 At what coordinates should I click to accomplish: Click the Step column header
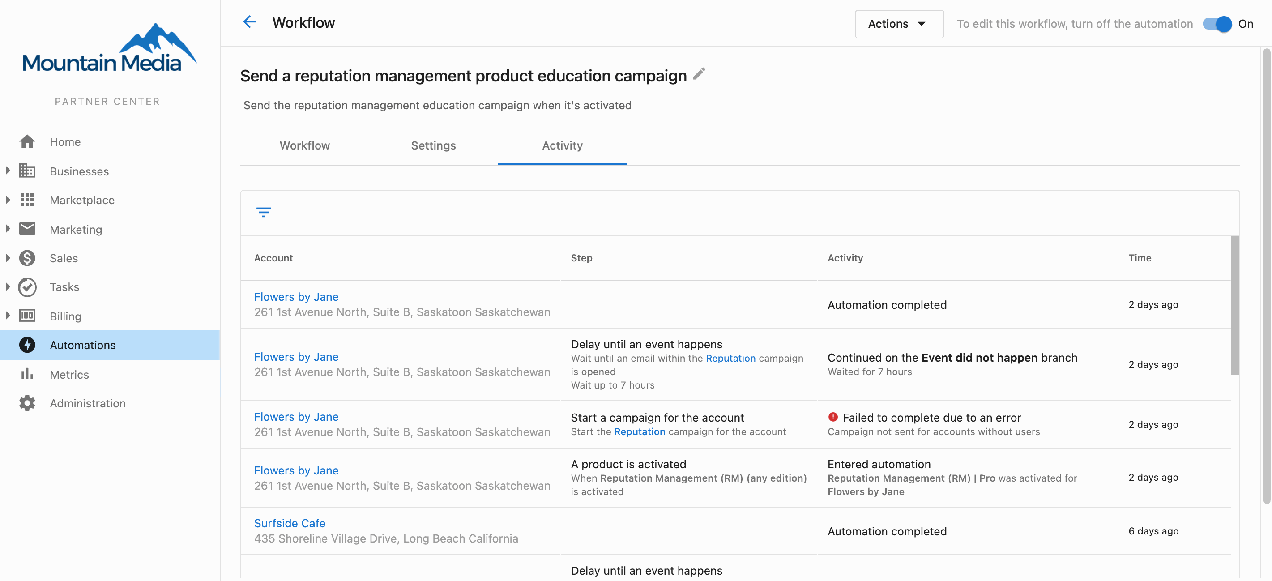(x=582, y=258)
